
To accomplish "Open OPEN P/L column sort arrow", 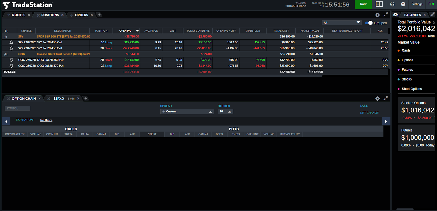I will (137, 31).
